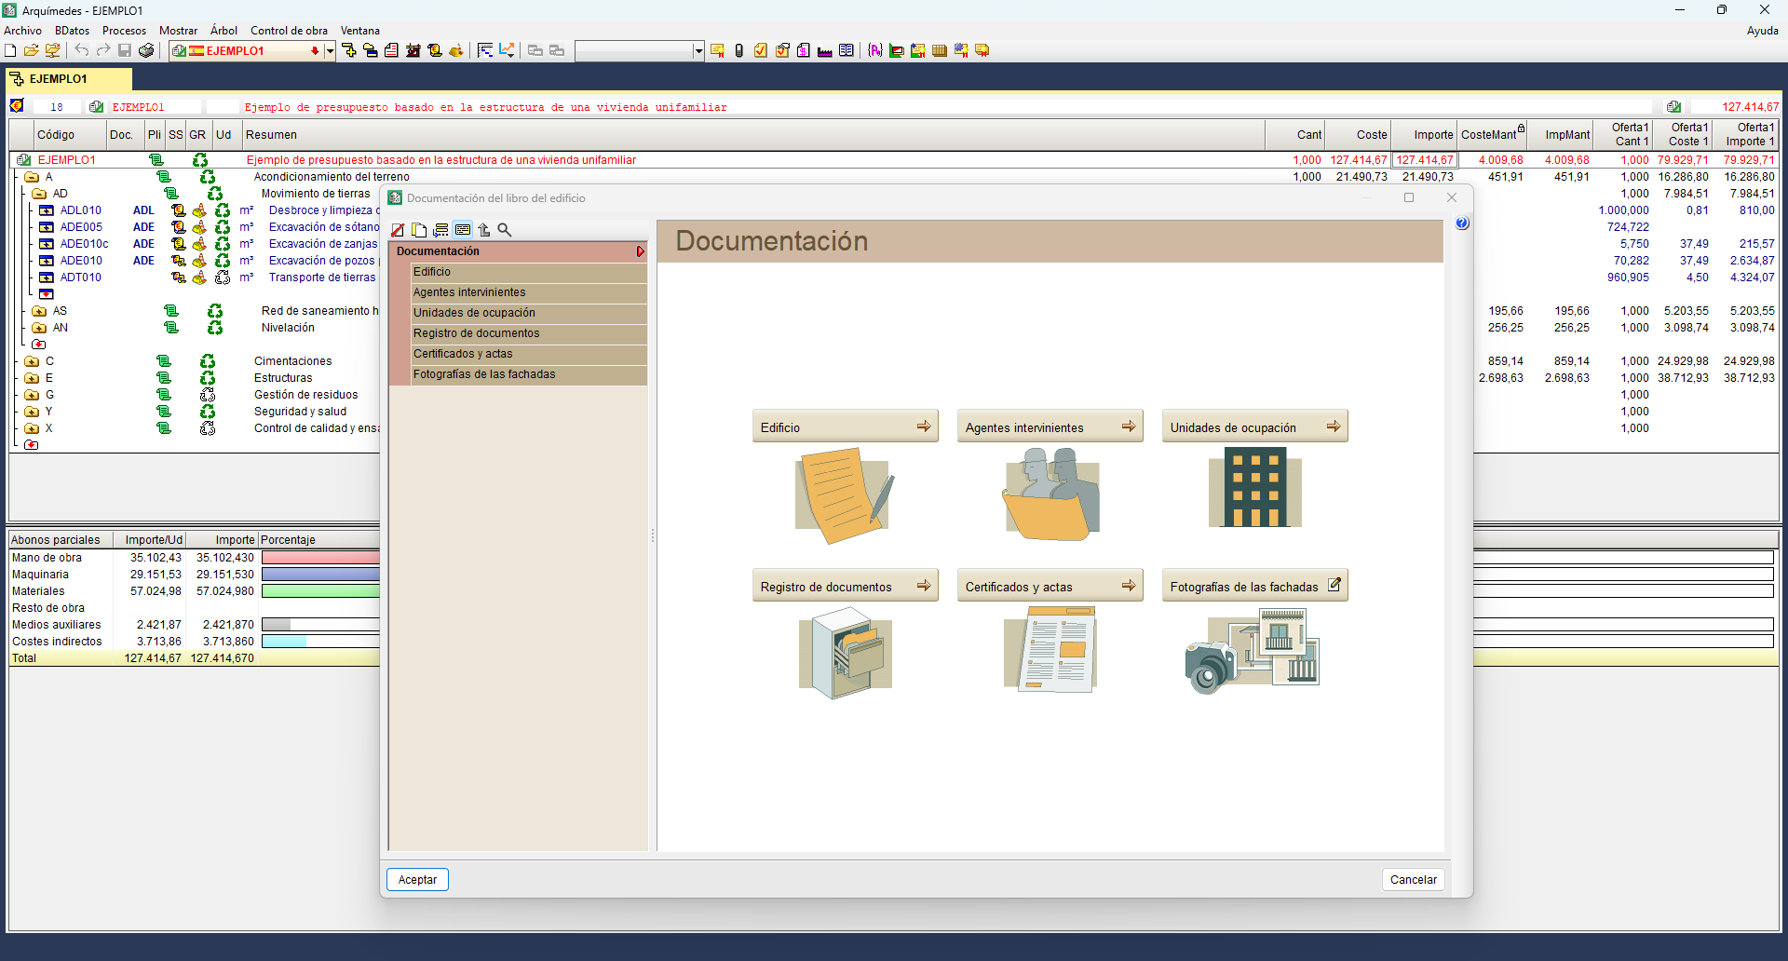Click the brown grid table toolbar icon

click(x=940, y=50)
